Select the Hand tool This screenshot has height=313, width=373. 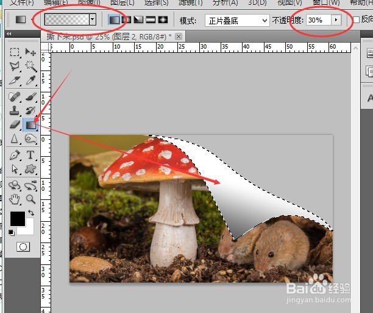pos(15,199)
